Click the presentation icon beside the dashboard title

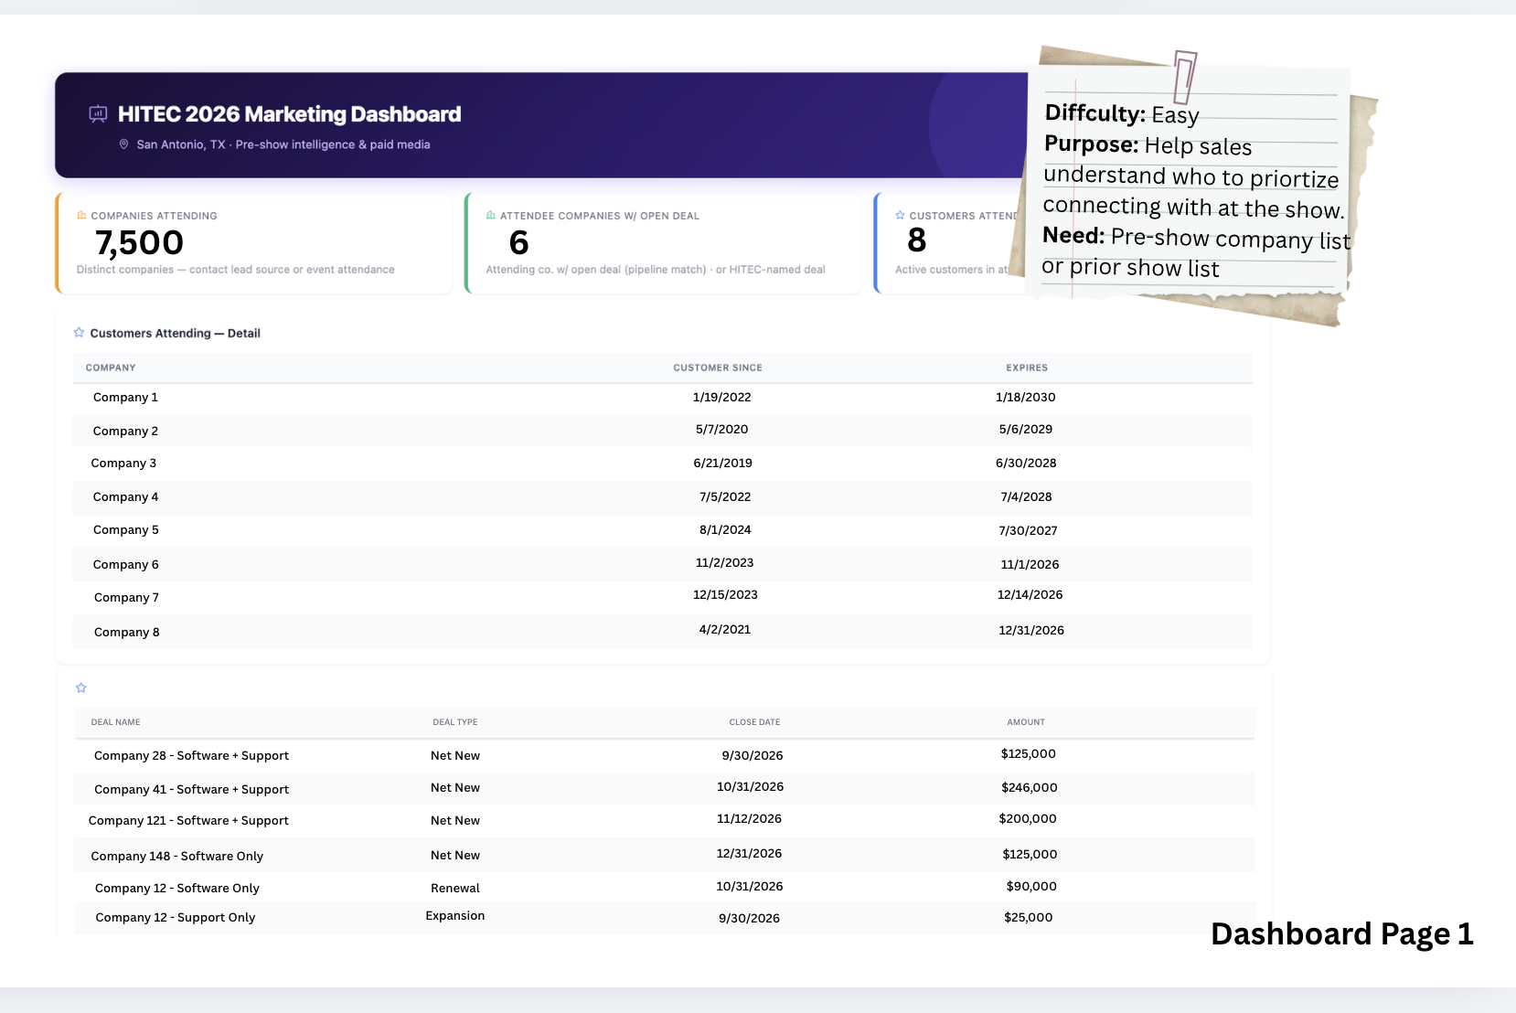(98, 114)
